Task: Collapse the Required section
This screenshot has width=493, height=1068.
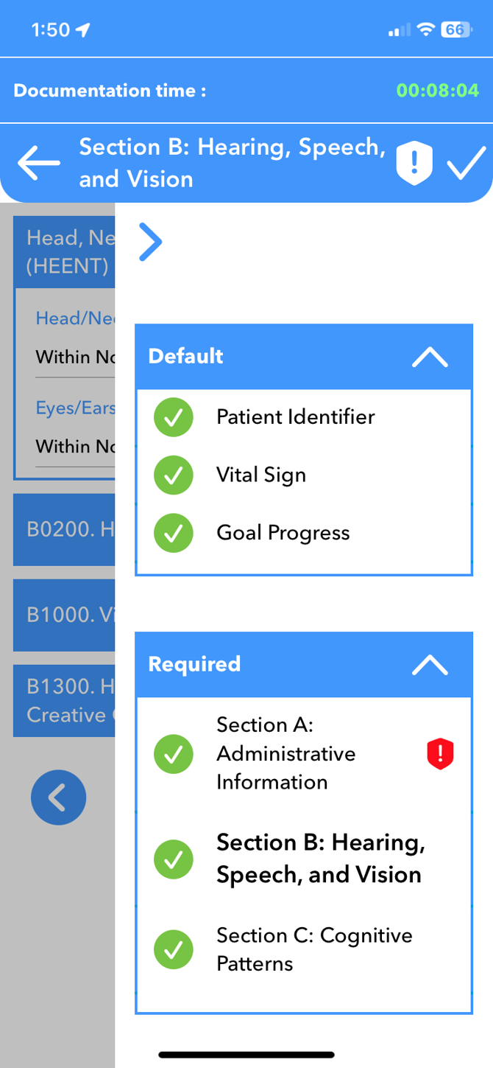Action: [430, 665]
